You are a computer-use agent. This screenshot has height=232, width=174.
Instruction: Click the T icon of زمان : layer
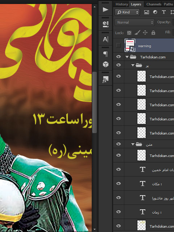142,212
